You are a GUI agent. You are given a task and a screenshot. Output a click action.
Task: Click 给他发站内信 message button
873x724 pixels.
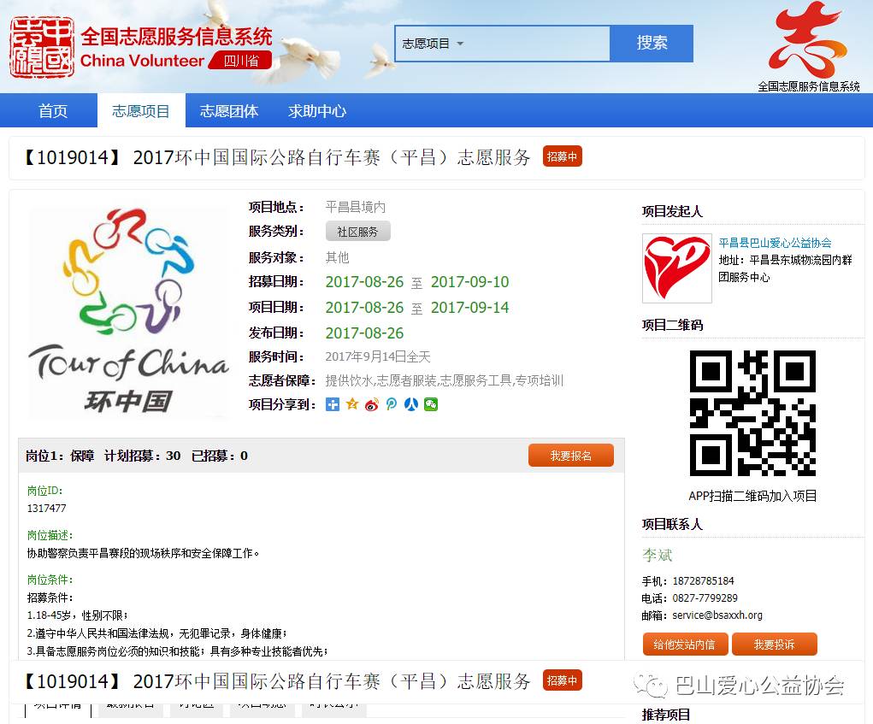[684, 645]
